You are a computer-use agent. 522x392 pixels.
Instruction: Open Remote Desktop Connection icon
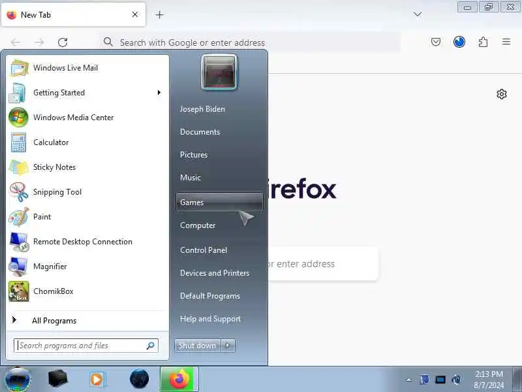[x=19, y=242]
